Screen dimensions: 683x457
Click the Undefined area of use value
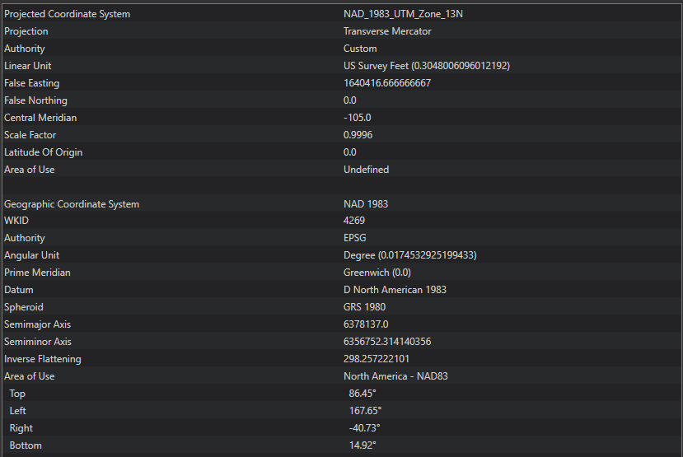click(x=366, y=170)
